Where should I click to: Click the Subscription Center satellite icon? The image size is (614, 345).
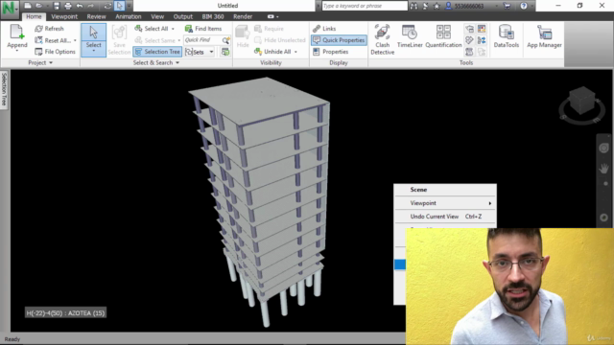point(425,6)
